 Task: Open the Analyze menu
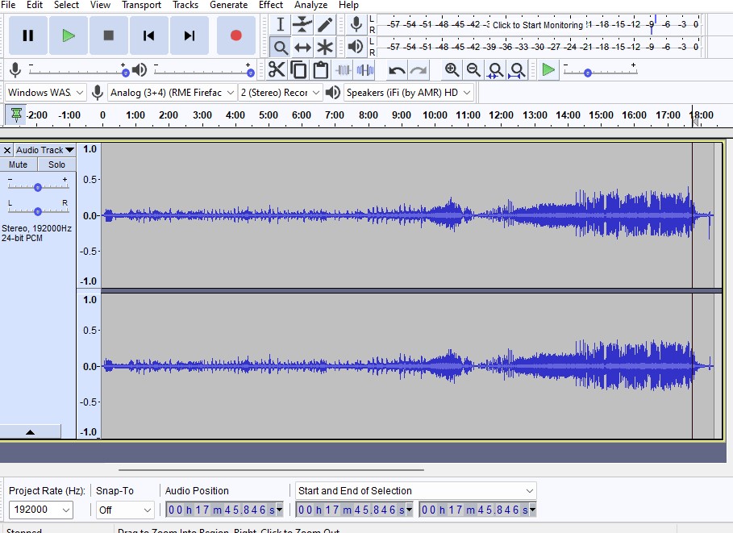click(x=311, y=5)
